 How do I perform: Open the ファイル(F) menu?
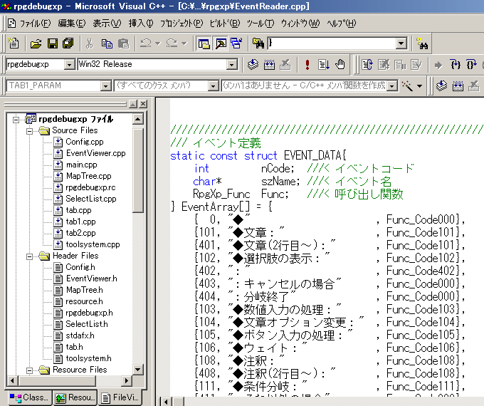click(35, 24)
